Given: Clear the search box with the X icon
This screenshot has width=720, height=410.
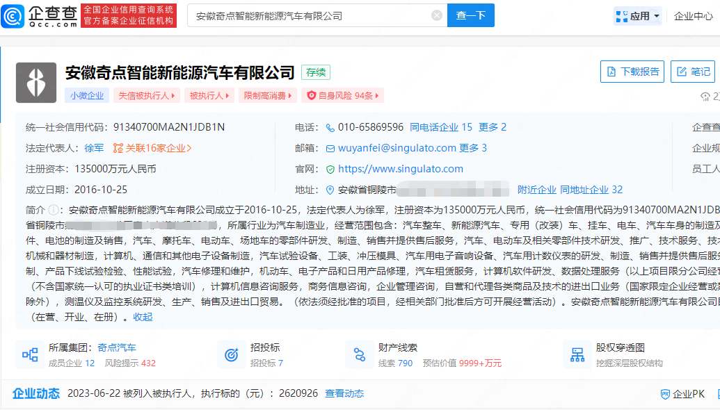Looking at the screenshot, I should coord(437,15).
